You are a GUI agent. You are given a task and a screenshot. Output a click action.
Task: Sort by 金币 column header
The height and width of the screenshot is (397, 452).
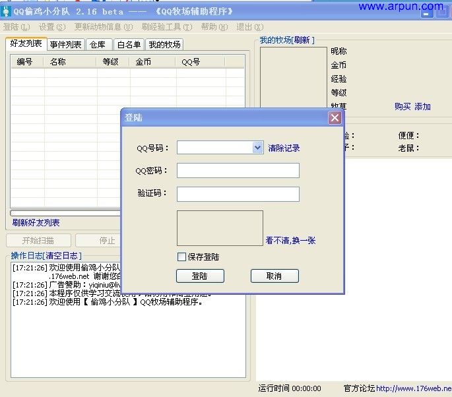tap(152, 61)
